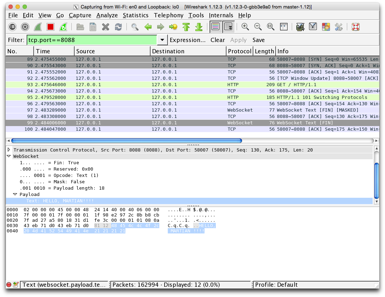Open the Capture menu
Screen dimensions: 385x297
click(80, 15)
